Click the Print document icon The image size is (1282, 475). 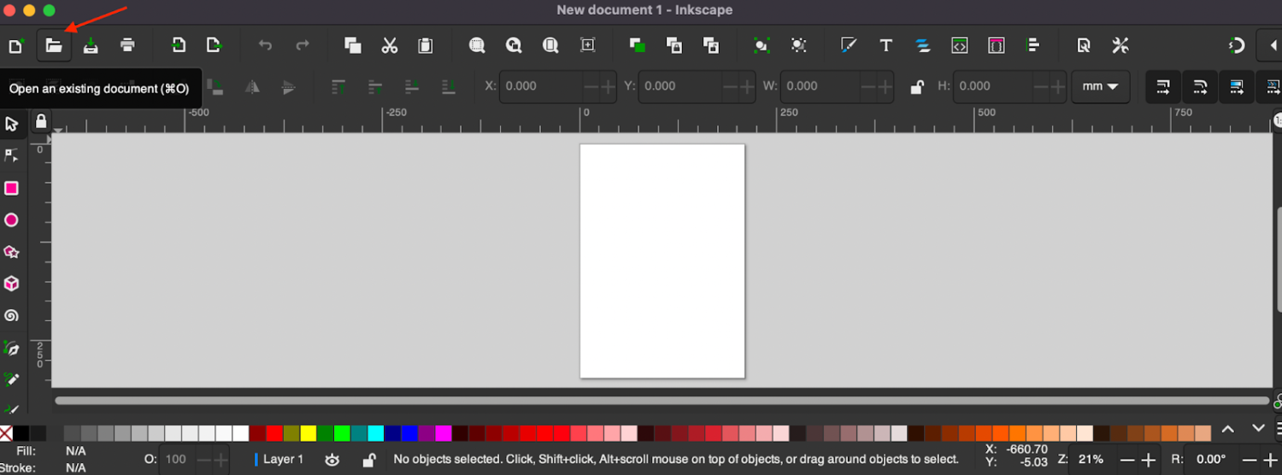(x=127, y=45)
